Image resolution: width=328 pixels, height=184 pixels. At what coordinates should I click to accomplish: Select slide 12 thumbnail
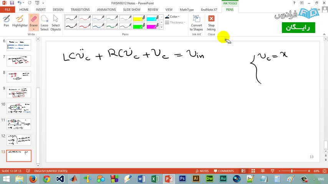point(18,140)
